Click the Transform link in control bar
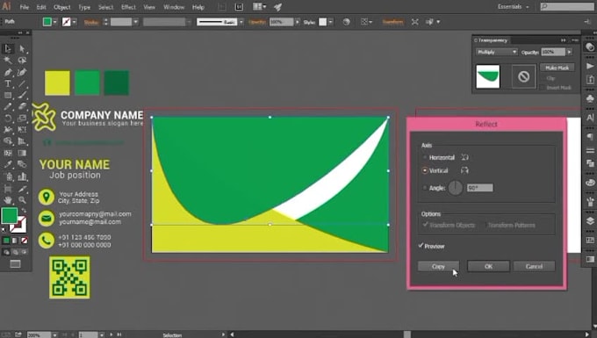 click(393, 22)
